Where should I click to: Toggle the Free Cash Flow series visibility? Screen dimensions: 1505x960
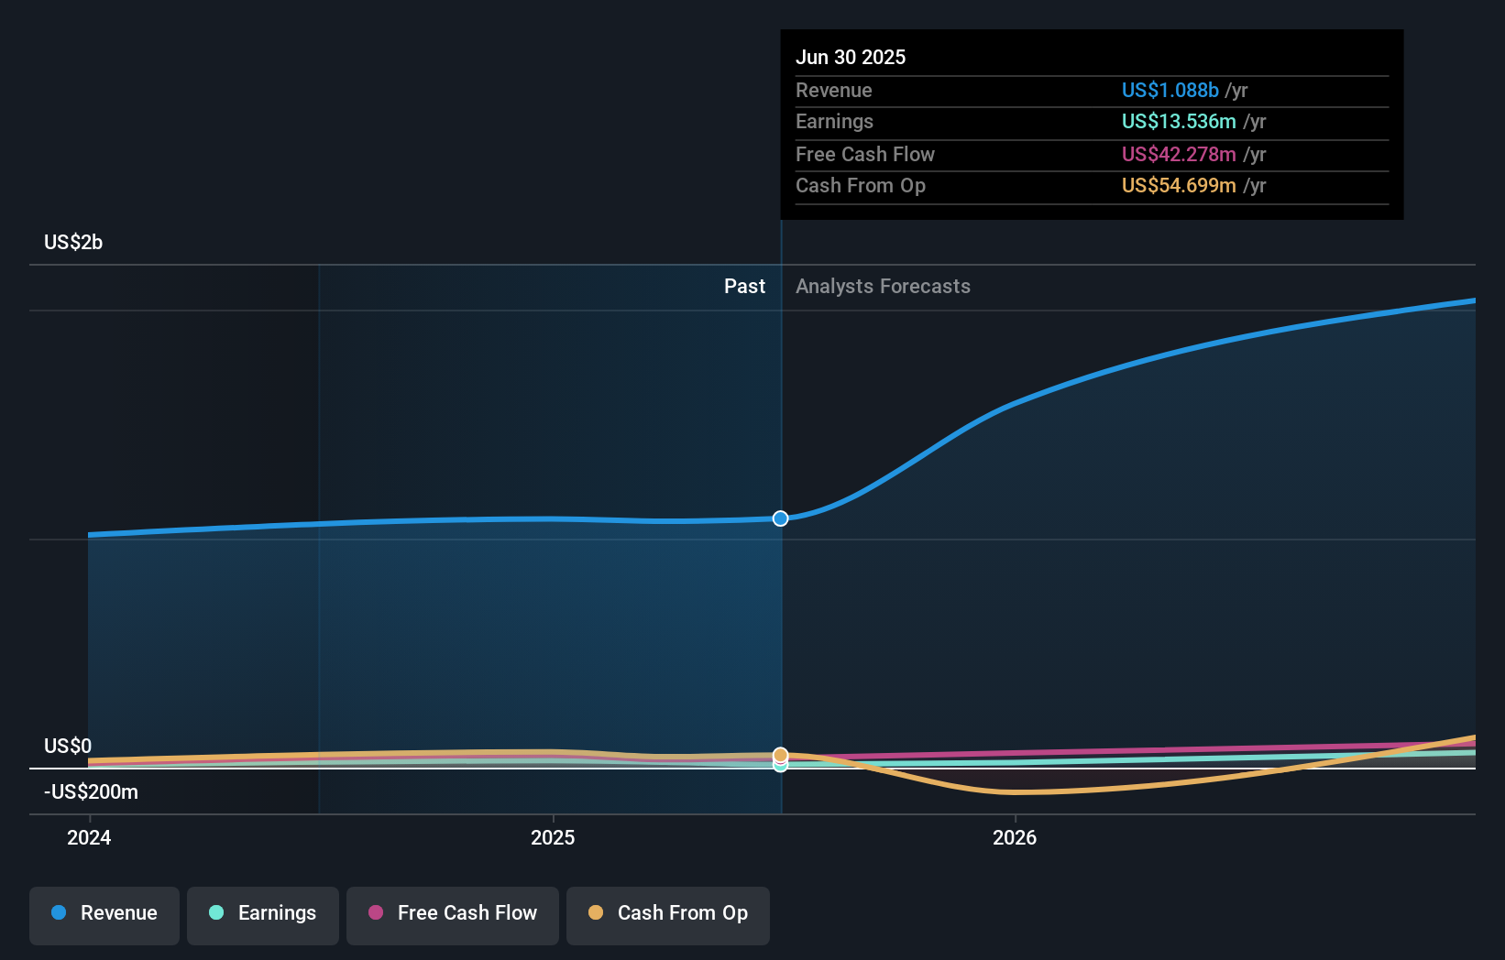(x=452, y=915)
